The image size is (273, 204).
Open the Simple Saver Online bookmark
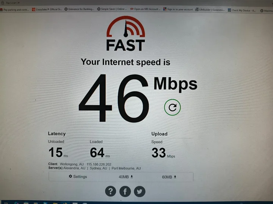tap(112, 9)
